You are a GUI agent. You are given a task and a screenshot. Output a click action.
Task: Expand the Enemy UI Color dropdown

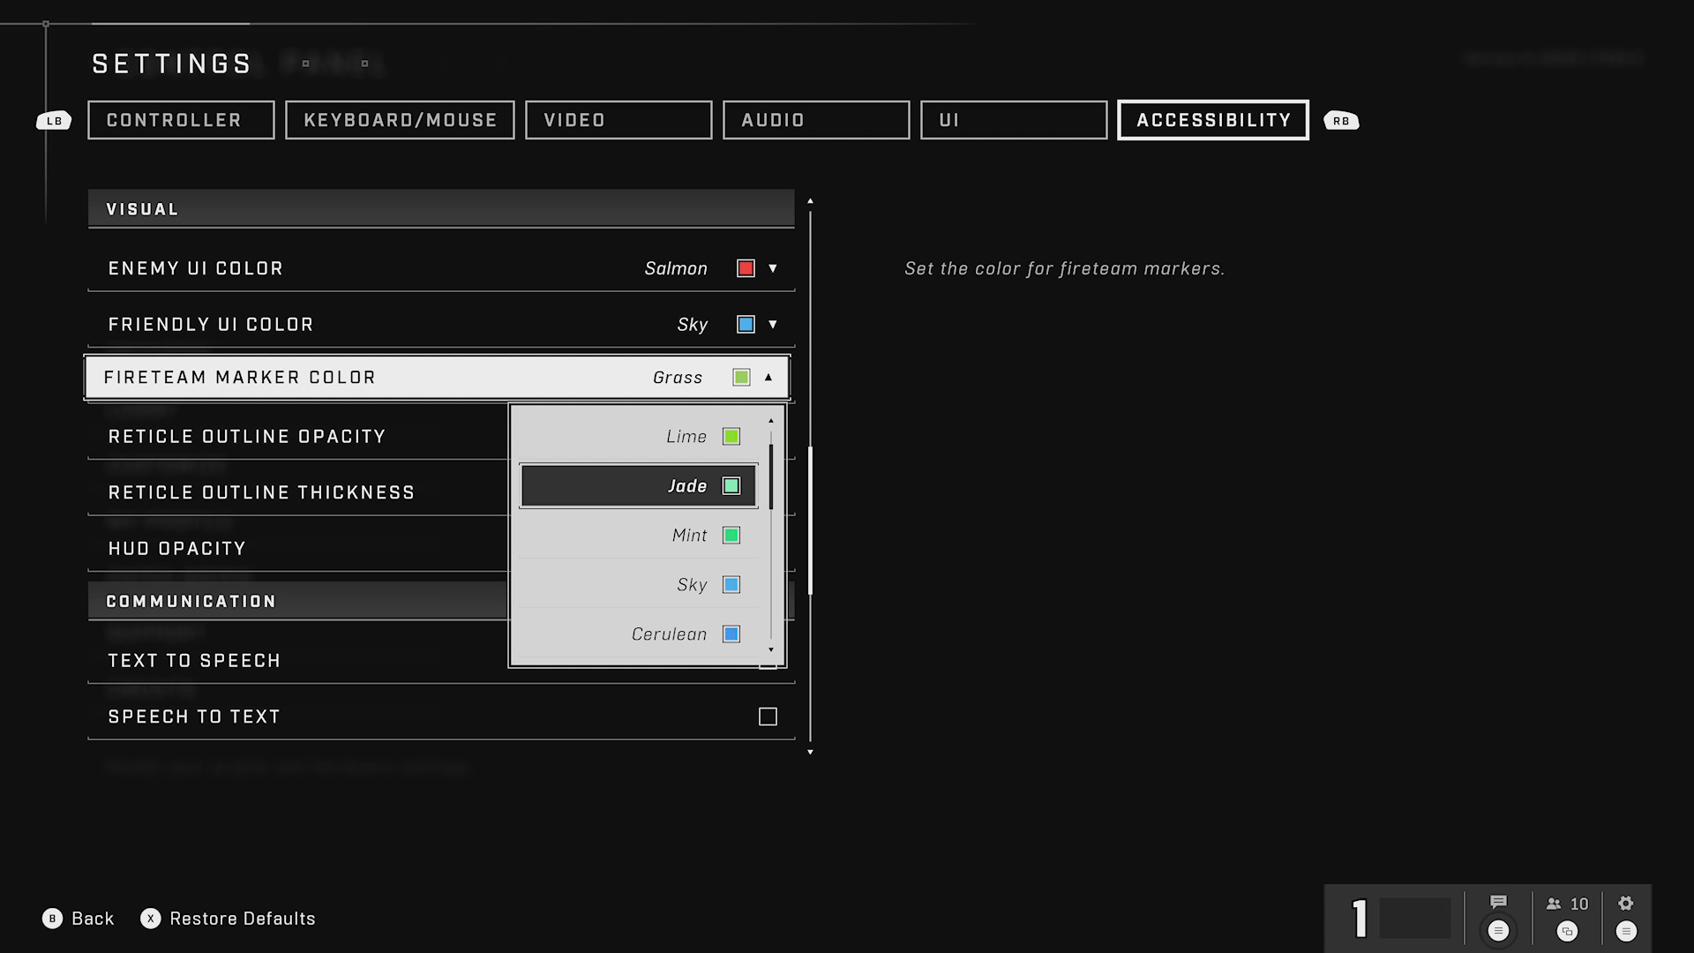pos(773,267)
